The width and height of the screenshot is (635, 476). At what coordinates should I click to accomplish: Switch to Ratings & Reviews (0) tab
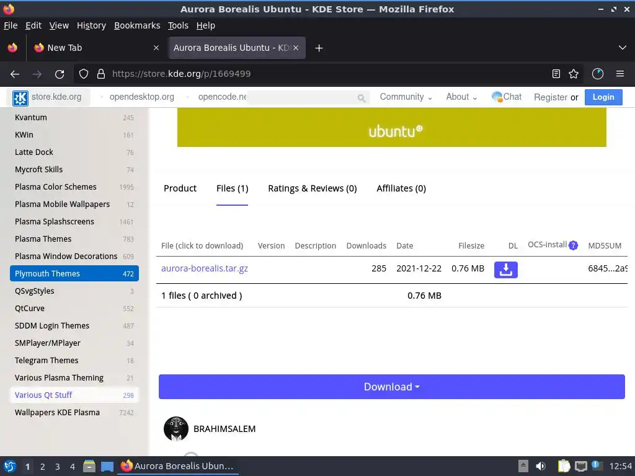pyautogui.click(x=313, y=188)
